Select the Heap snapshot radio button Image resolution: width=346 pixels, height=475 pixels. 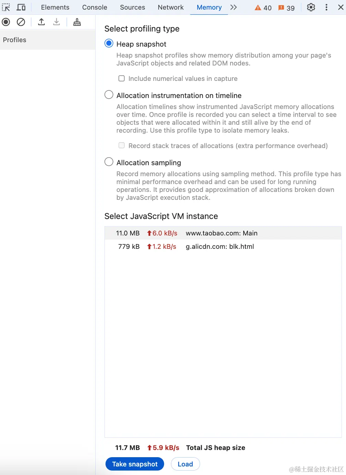coord(109,44)
